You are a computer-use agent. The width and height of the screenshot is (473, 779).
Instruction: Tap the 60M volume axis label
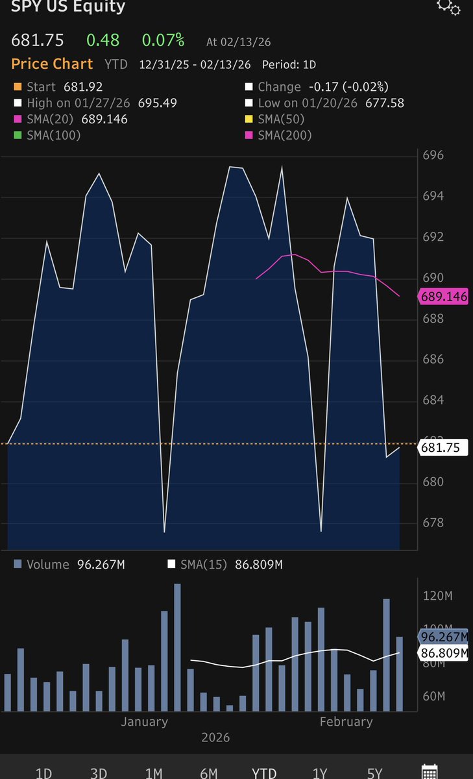(x=433, y=697)
